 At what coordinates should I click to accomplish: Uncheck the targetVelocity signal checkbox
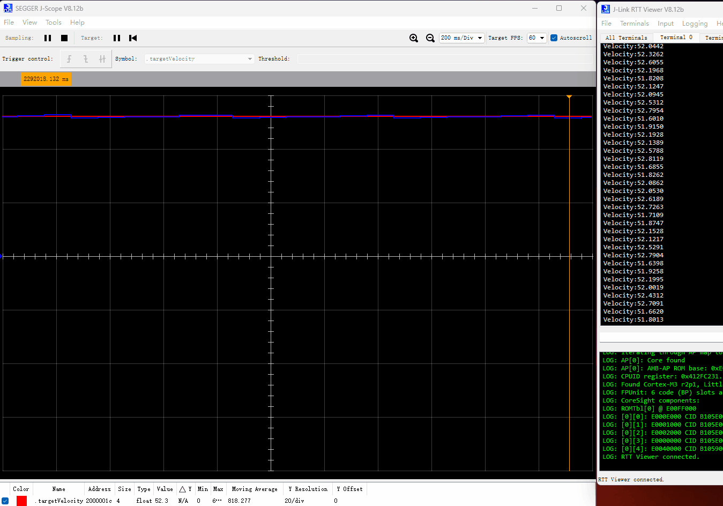click(5, 500)
